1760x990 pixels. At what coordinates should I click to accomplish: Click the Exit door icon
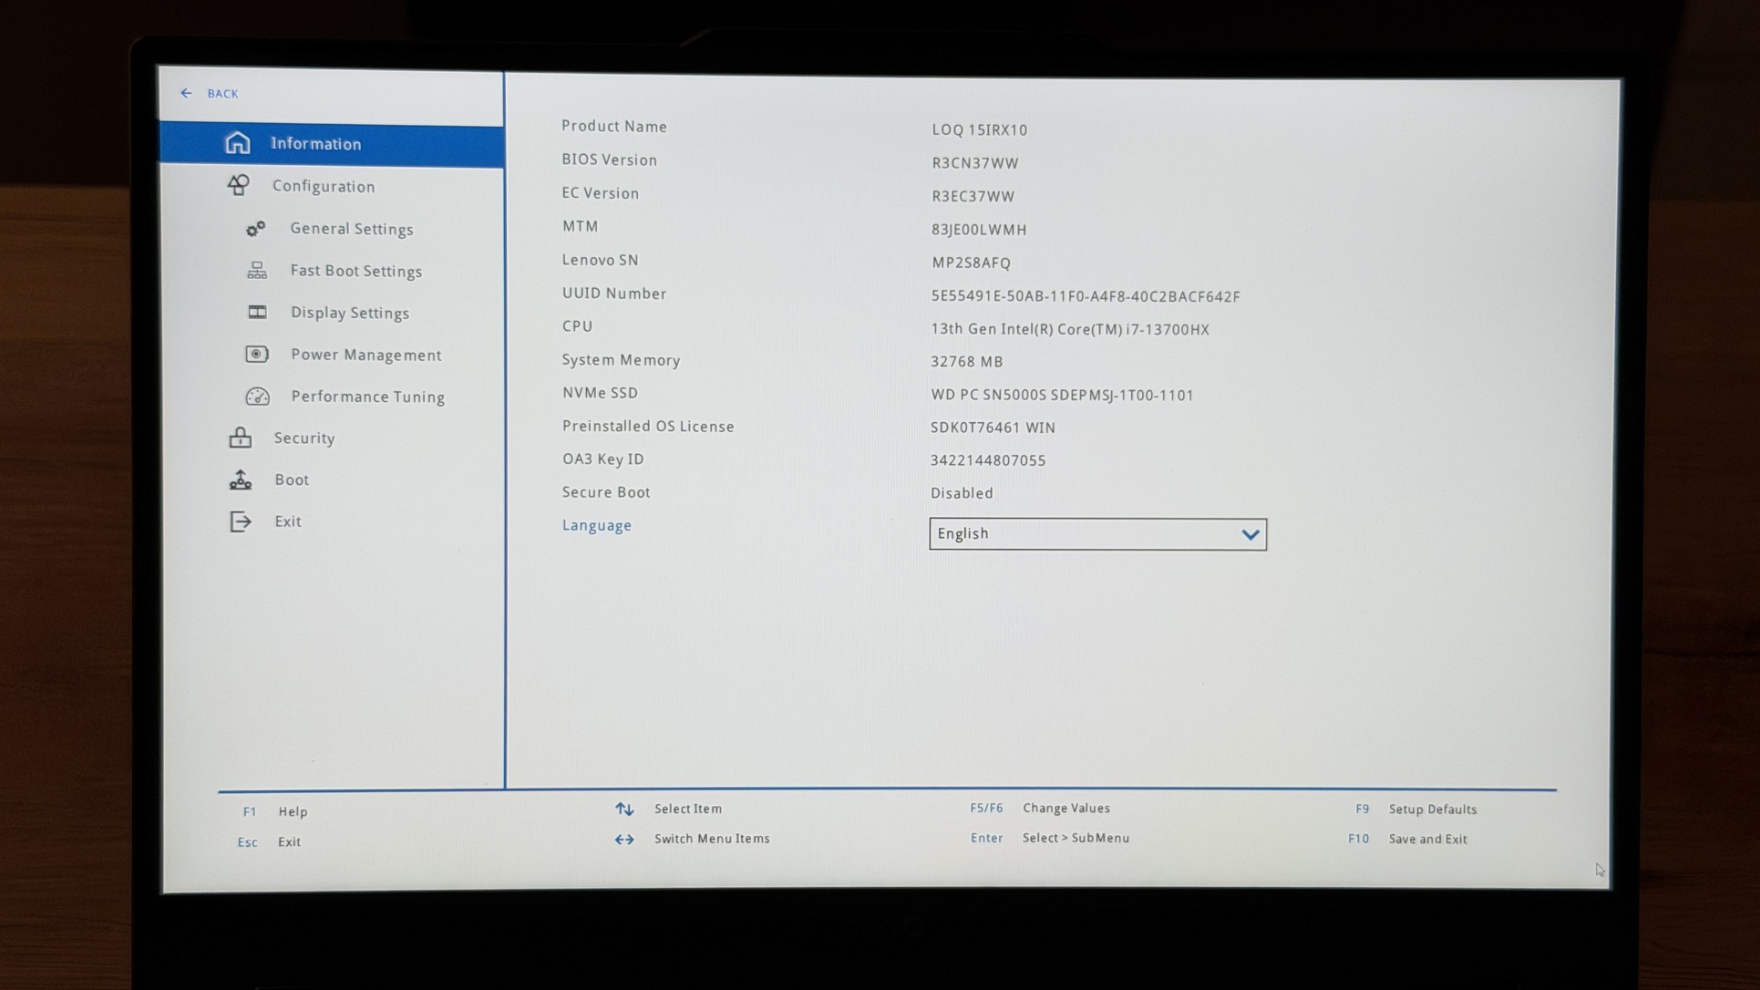[241, 521]
